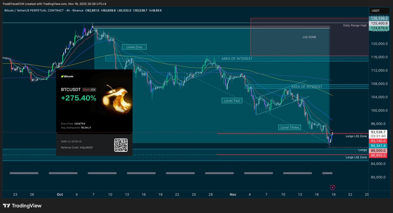The image size is (393, 213).
Task: Click the Binance exchange name in the header
Action: point(78,10)
